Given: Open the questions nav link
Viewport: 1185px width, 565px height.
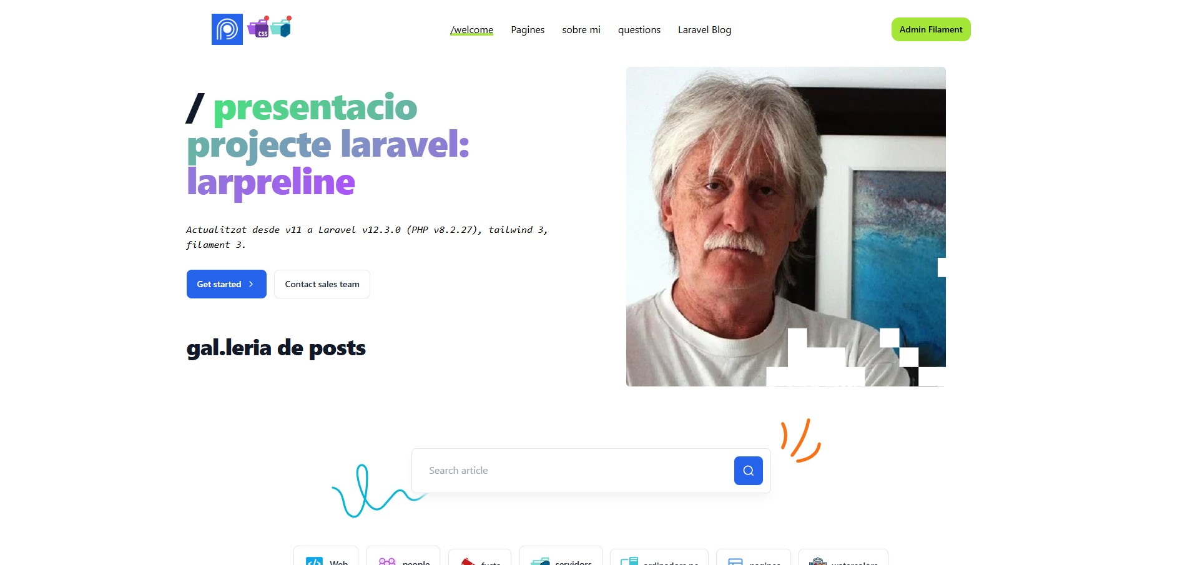Looking at the screenshot, I should click(639, 30).
